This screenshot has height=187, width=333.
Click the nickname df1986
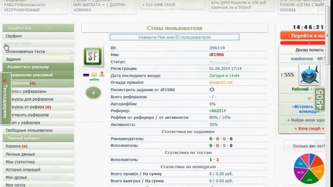pyautogui.click(x=216, y=55)
